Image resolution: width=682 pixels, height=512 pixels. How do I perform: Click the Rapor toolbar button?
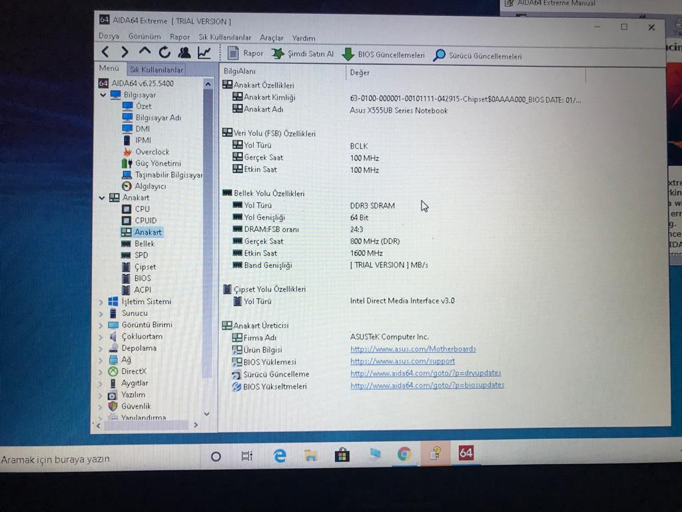[245, 53]
